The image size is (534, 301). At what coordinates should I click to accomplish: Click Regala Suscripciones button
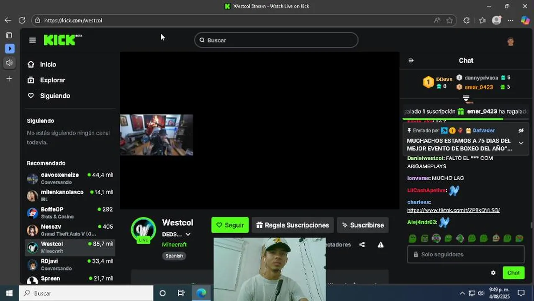point(293,225)
